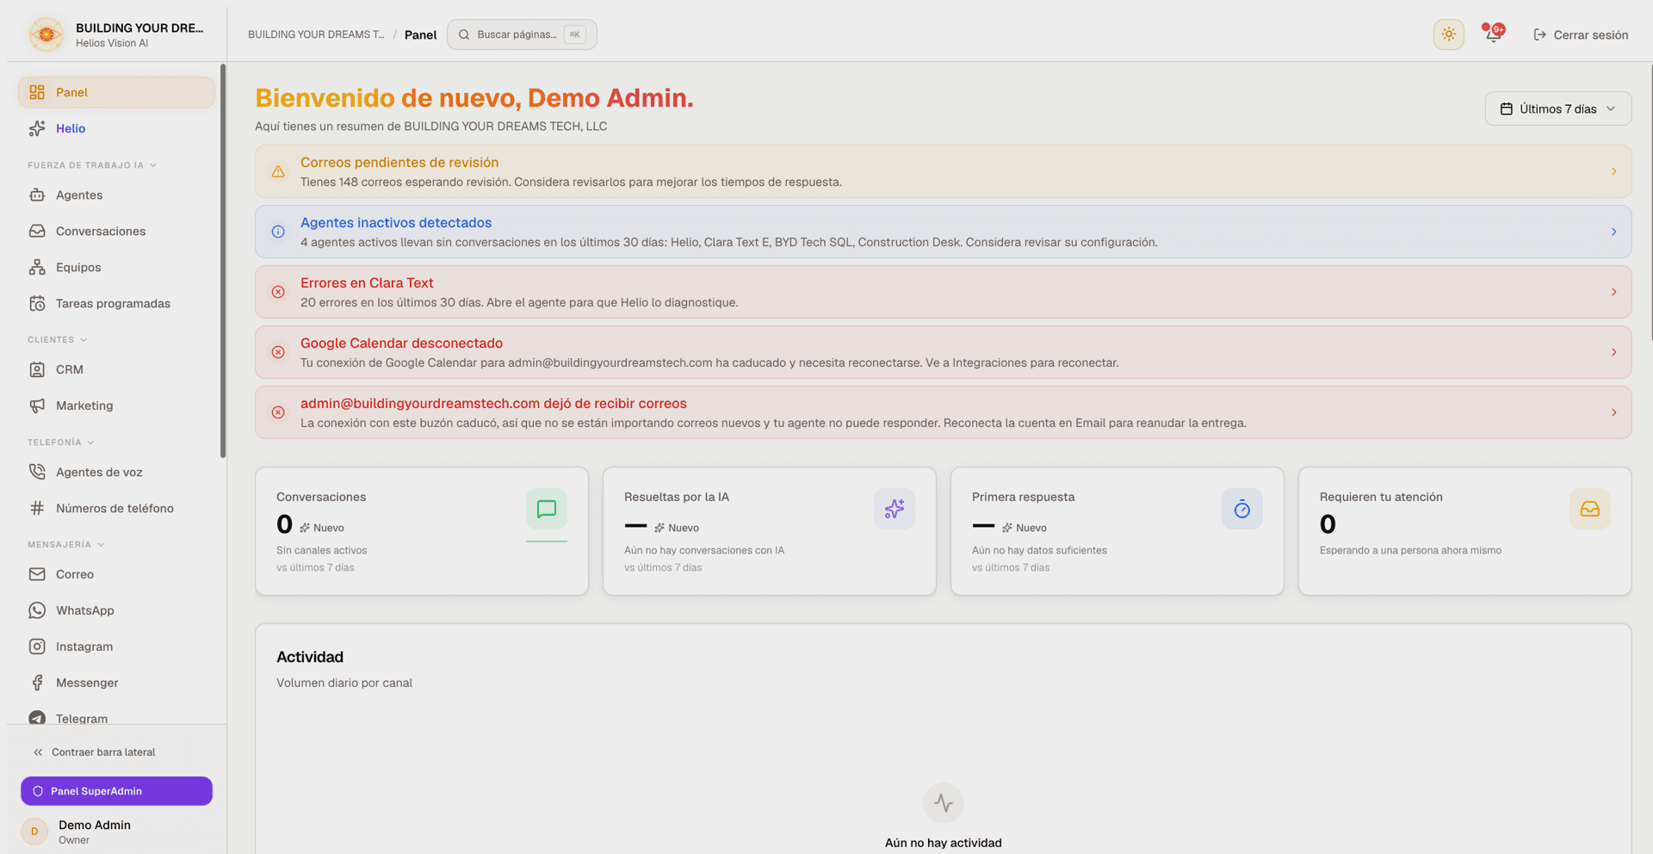
Task: Select Agentes in the sidebar menu
Action: coord(116,195)
